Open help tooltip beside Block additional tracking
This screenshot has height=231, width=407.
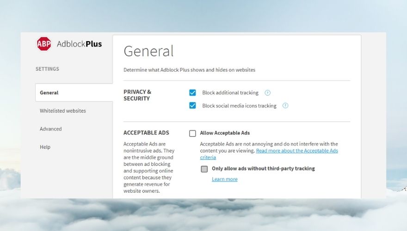click(x=267, y=93)
